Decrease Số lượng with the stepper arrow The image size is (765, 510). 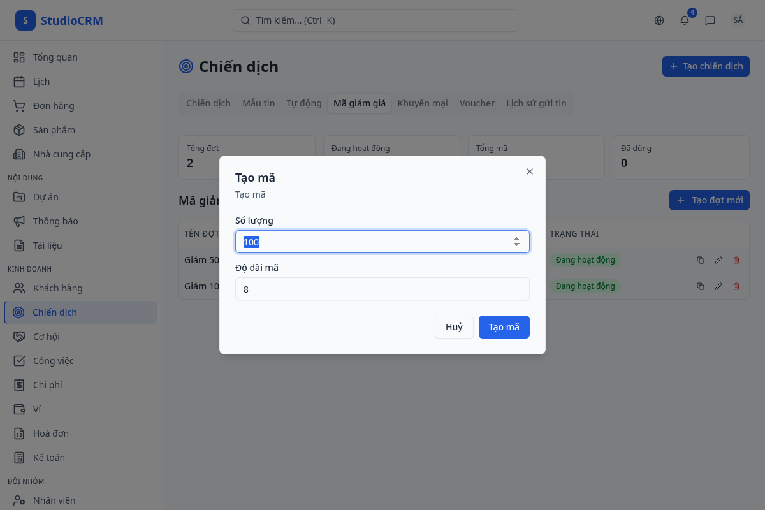click(516, 245)
